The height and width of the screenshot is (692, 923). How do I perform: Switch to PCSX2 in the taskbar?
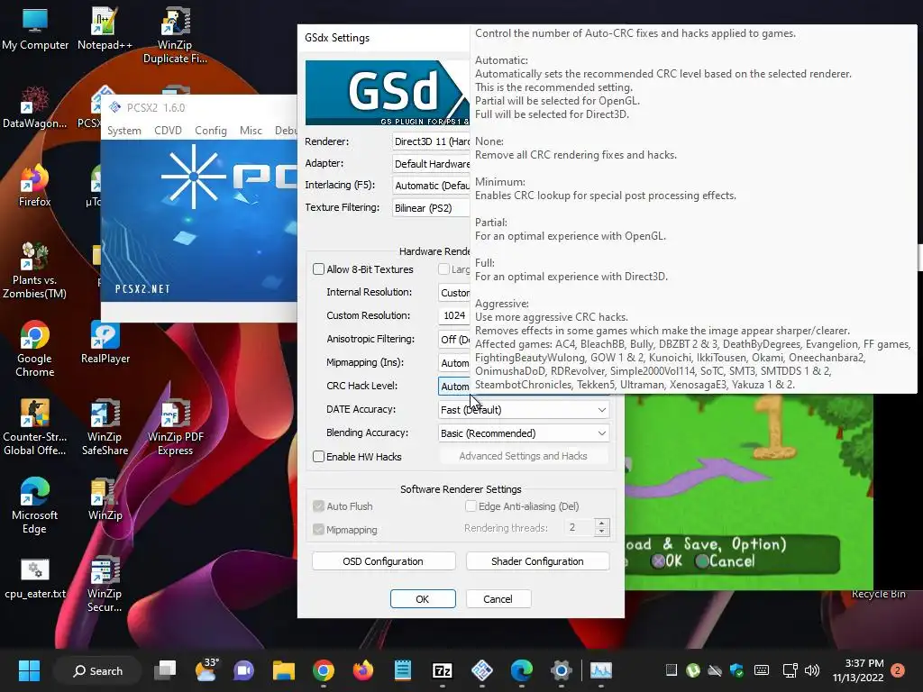click(x=482, y=670)
